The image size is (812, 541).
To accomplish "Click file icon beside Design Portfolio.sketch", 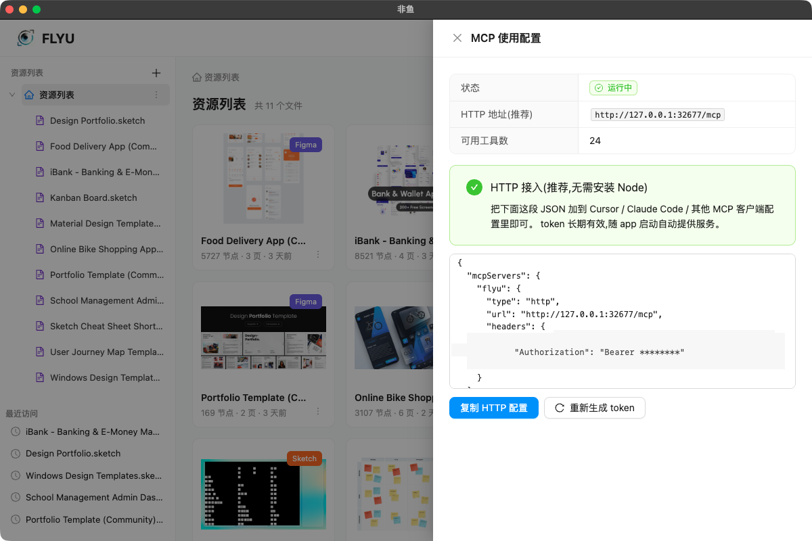I will 39,120.
